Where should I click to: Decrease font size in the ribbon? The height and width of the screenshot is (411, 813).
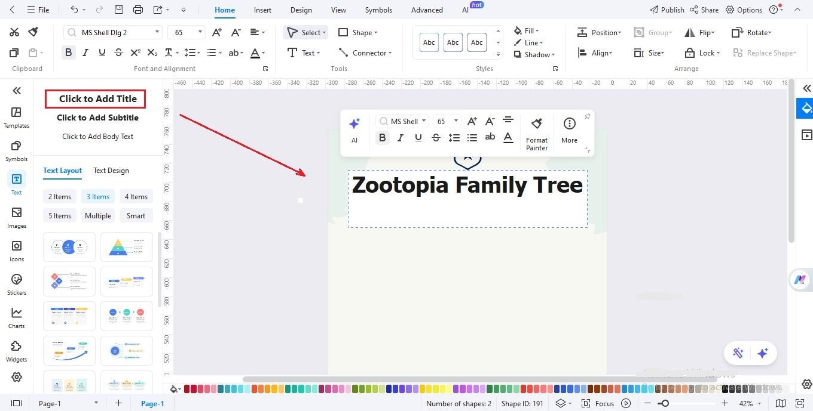tap(236, 32)
